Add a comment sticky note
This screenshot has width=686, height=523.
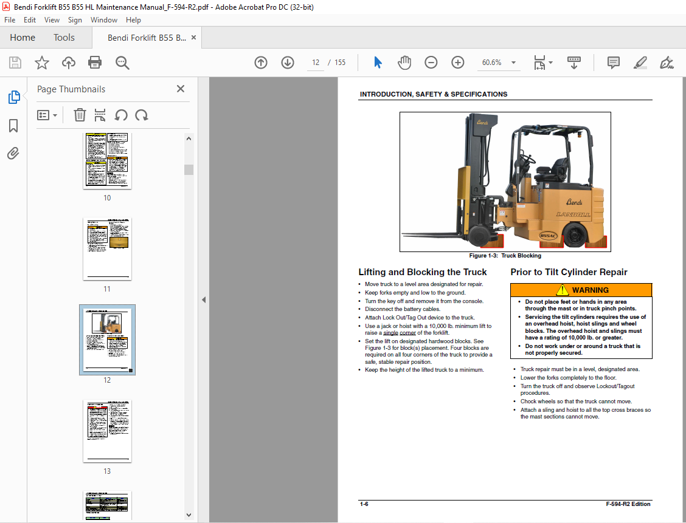pos(614,63)
